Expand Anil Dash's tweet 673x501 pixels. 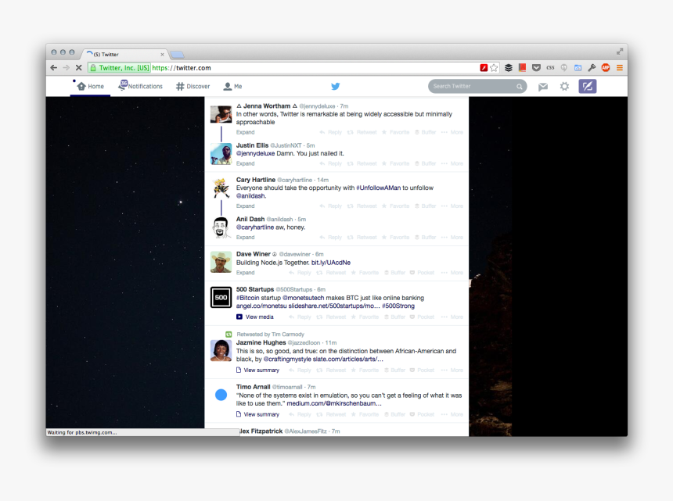click(245, 238)
